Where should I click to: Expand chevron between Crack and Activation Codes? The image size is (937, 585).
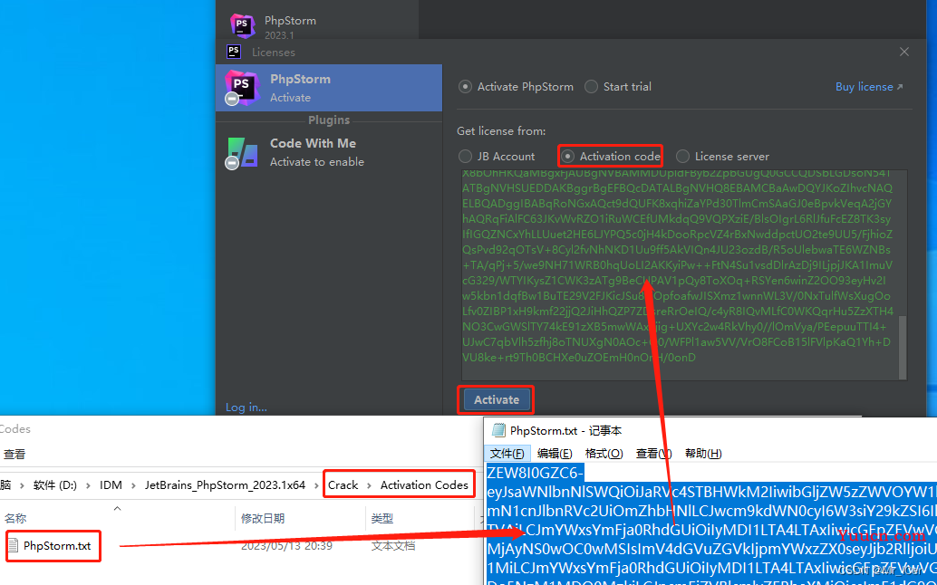tap(370, 484)
